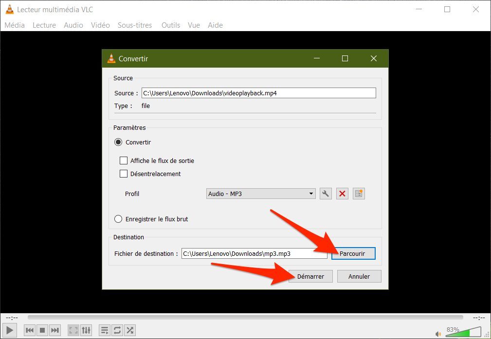Click Démarrer to start conversion
The width and height of the screenshot is (491, 339).
pyautogui.click(x=310, y=276)
